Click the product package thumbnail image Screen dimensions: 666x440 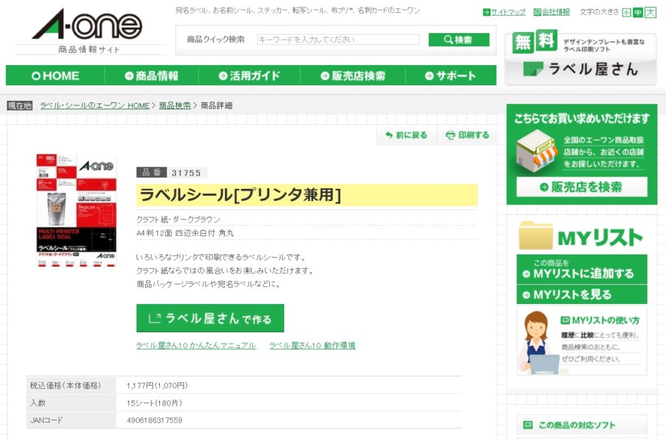click(x=77, y=211)
